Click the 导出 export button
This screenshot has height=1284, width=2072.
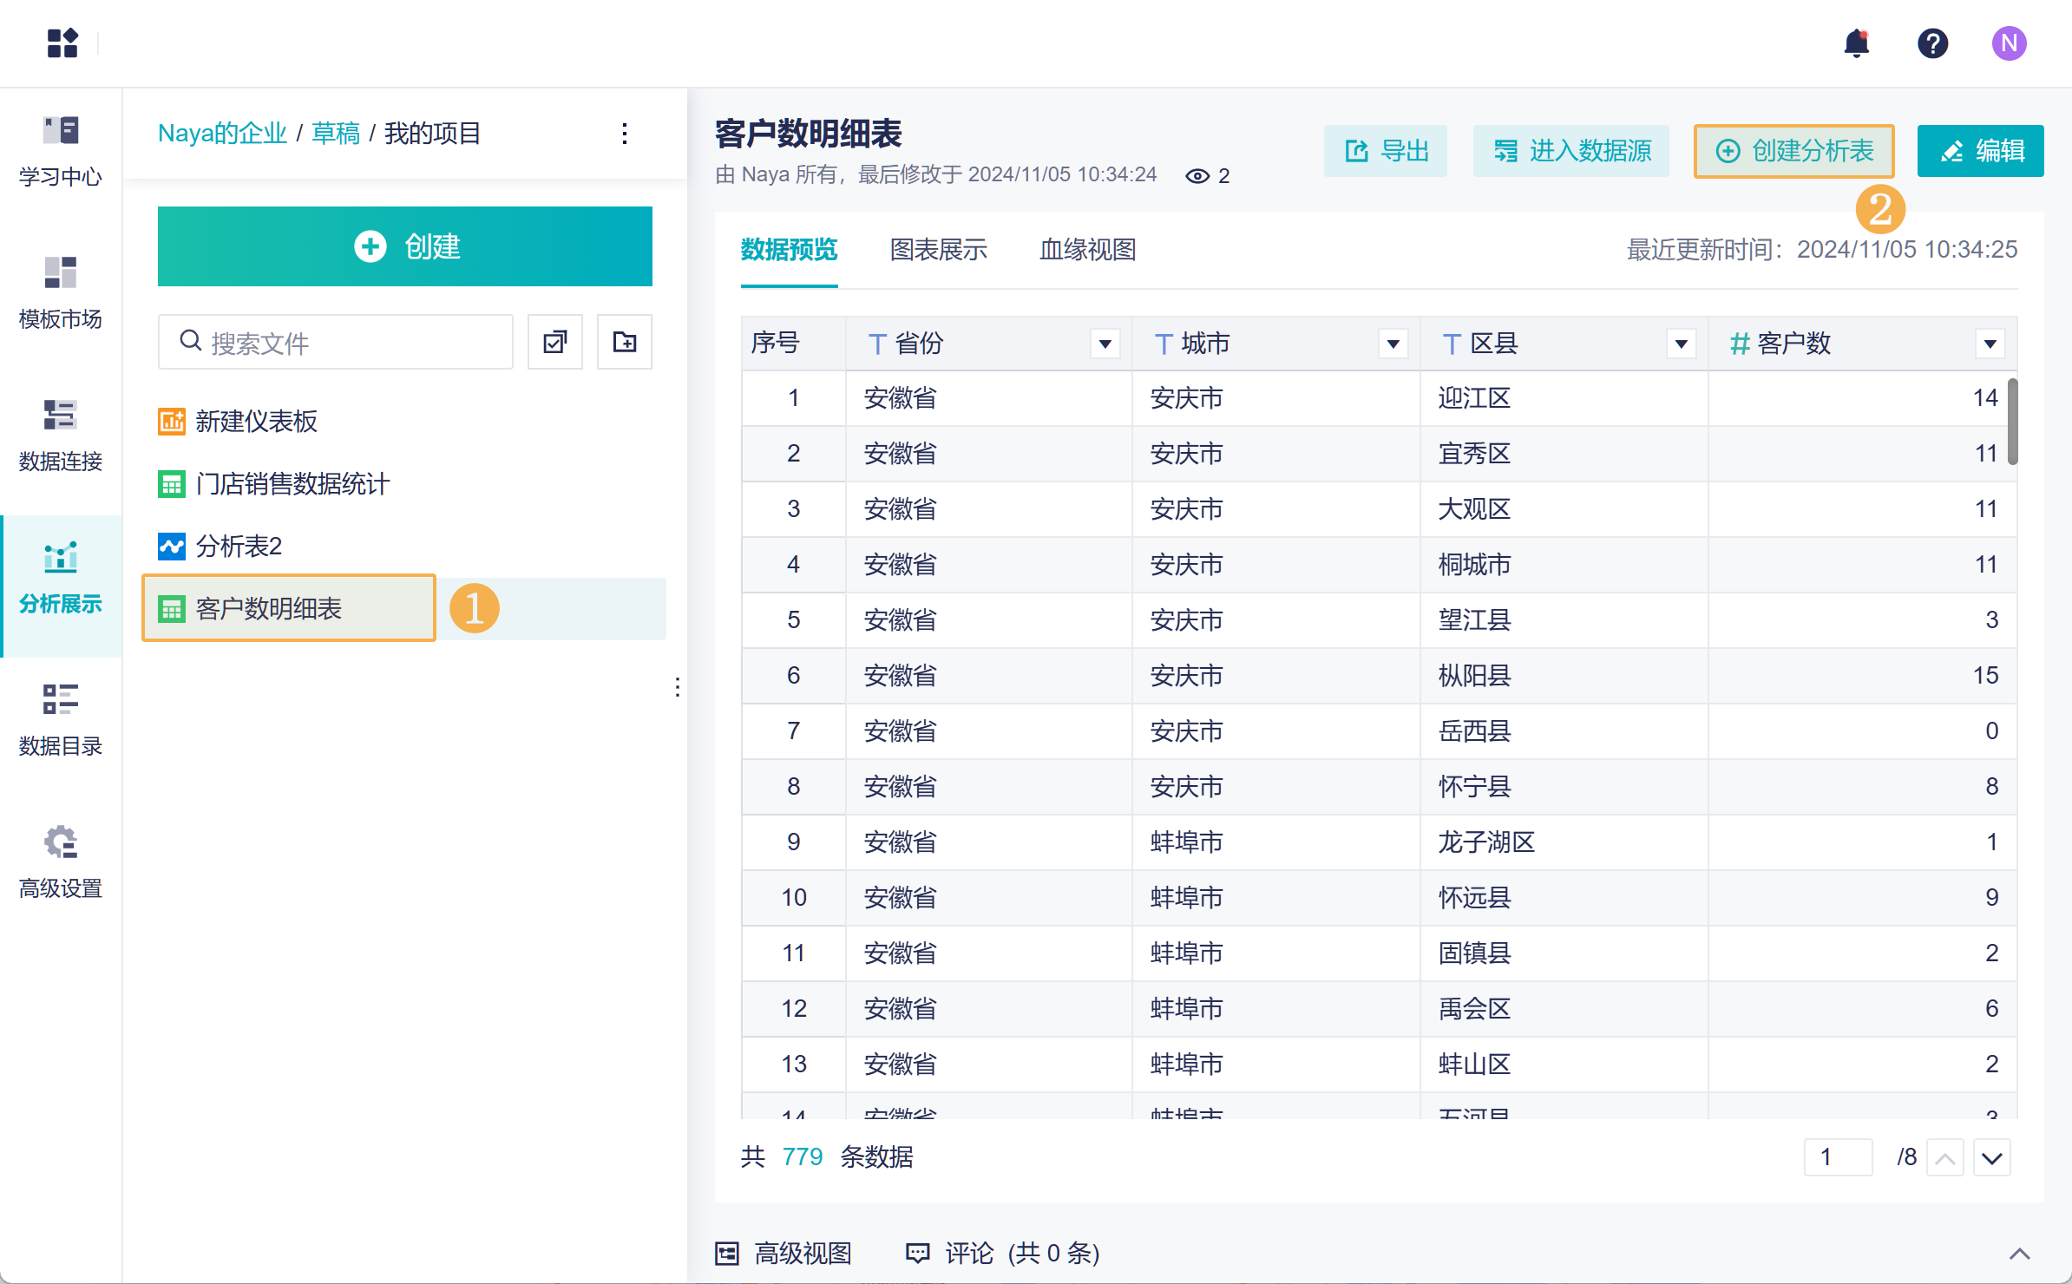point(1386,151)
